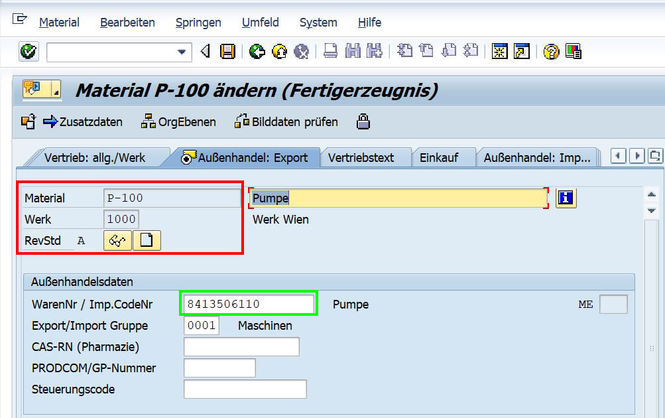Switch to the Vertriebstext tab
The image size is (665, 418).
pyautogui.click(x=361, y=158)
